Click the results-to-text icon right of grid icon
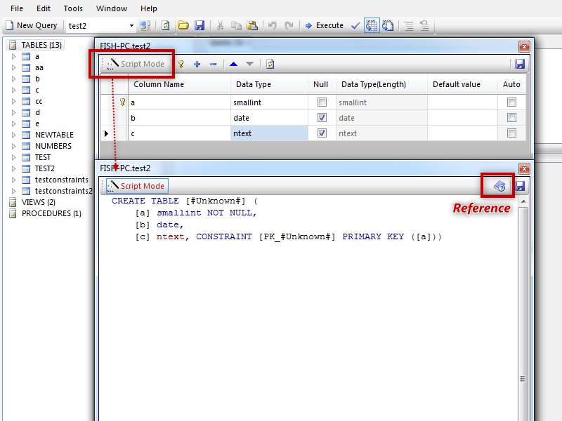562x421 pixels. coord(388,25)
